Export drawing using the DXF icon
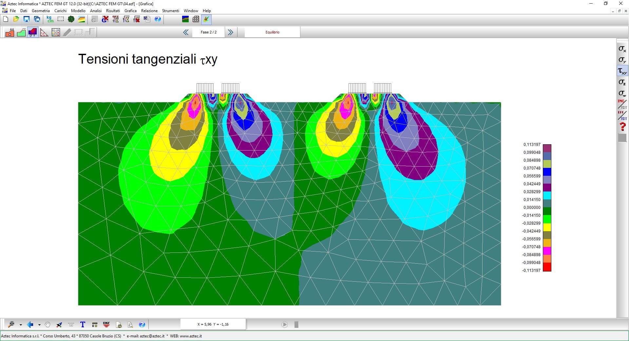 [106, 325]
